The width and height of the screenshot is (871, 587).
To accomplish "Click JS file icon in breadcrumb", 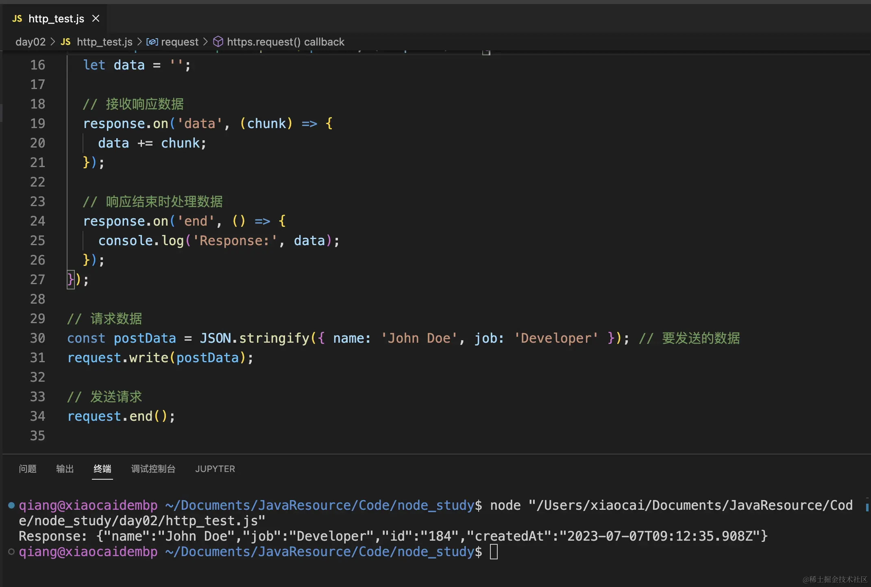I will click(65, 42).
